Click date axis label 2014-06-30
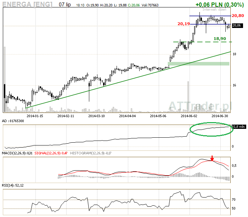Screen dimensions: 248x217 point(220,116)
